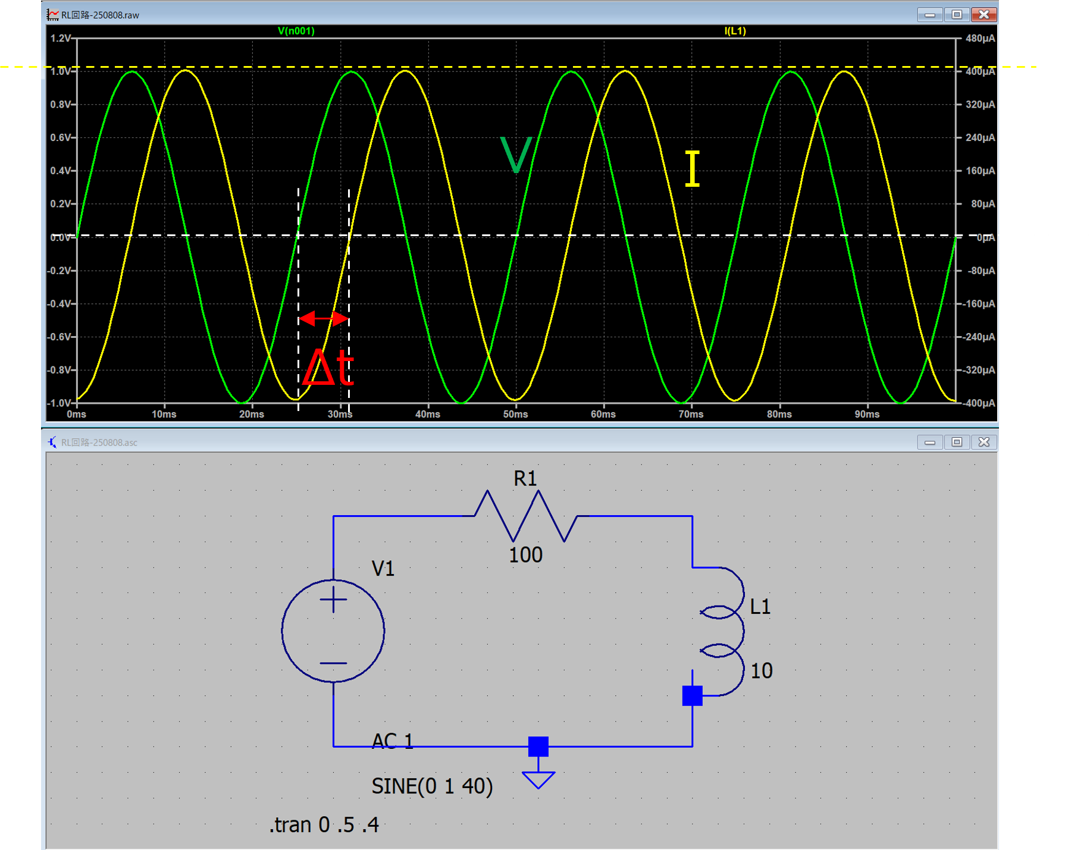Screen dimensions: 1090x850
Task: Click the bottom time axis scale
Action: coord(515,414)
